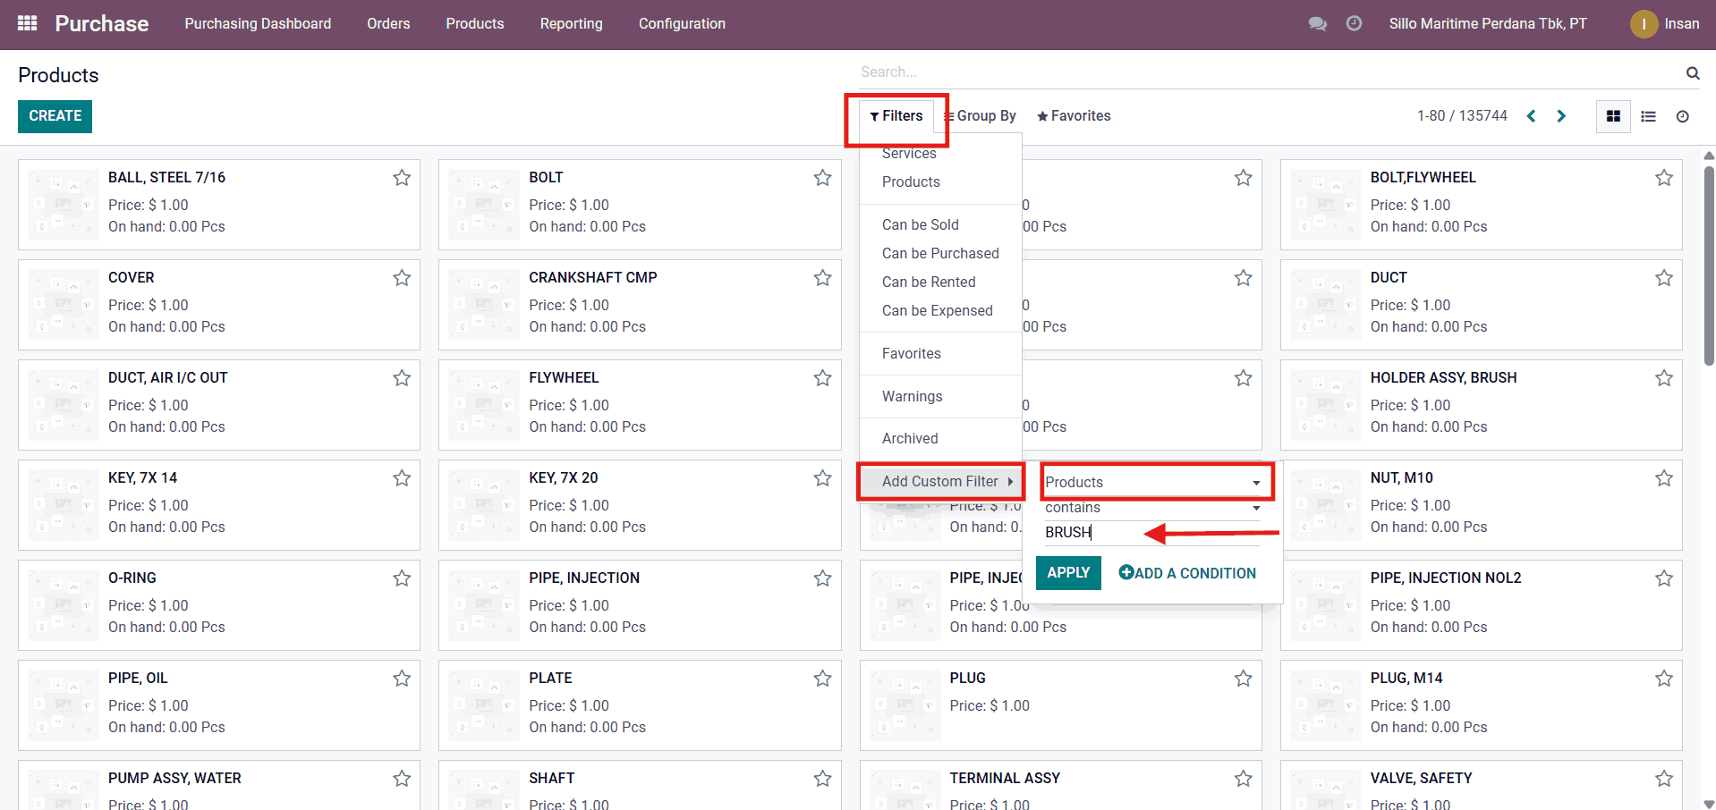Open the contains operator dropdown
Screen dimensions: 1716x810
1152,508
